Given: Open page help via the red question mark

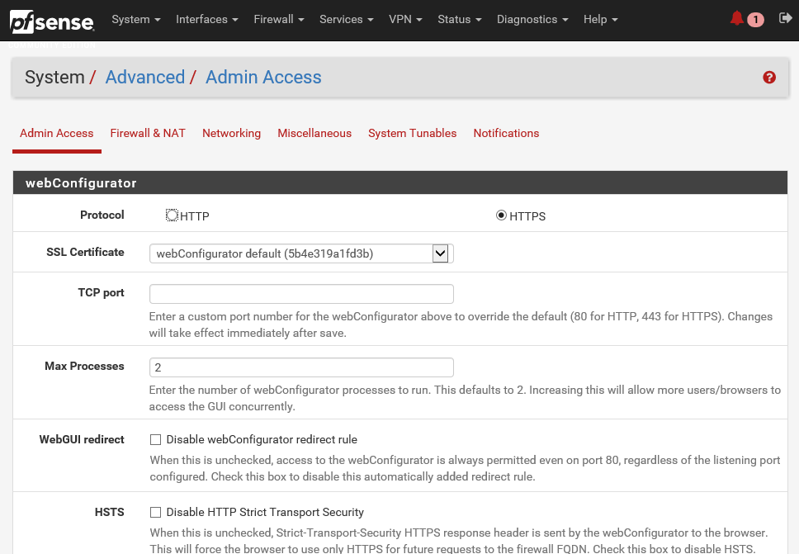Looking at the screenshot, I should coord(768,77).
